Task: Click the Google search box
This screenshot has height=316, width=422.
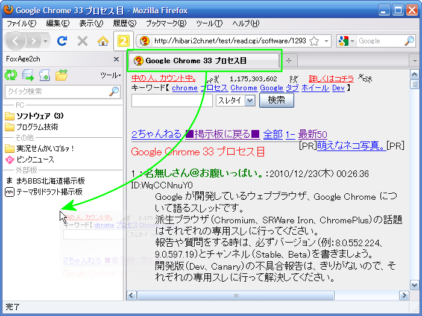Action: tap(381, 41)
